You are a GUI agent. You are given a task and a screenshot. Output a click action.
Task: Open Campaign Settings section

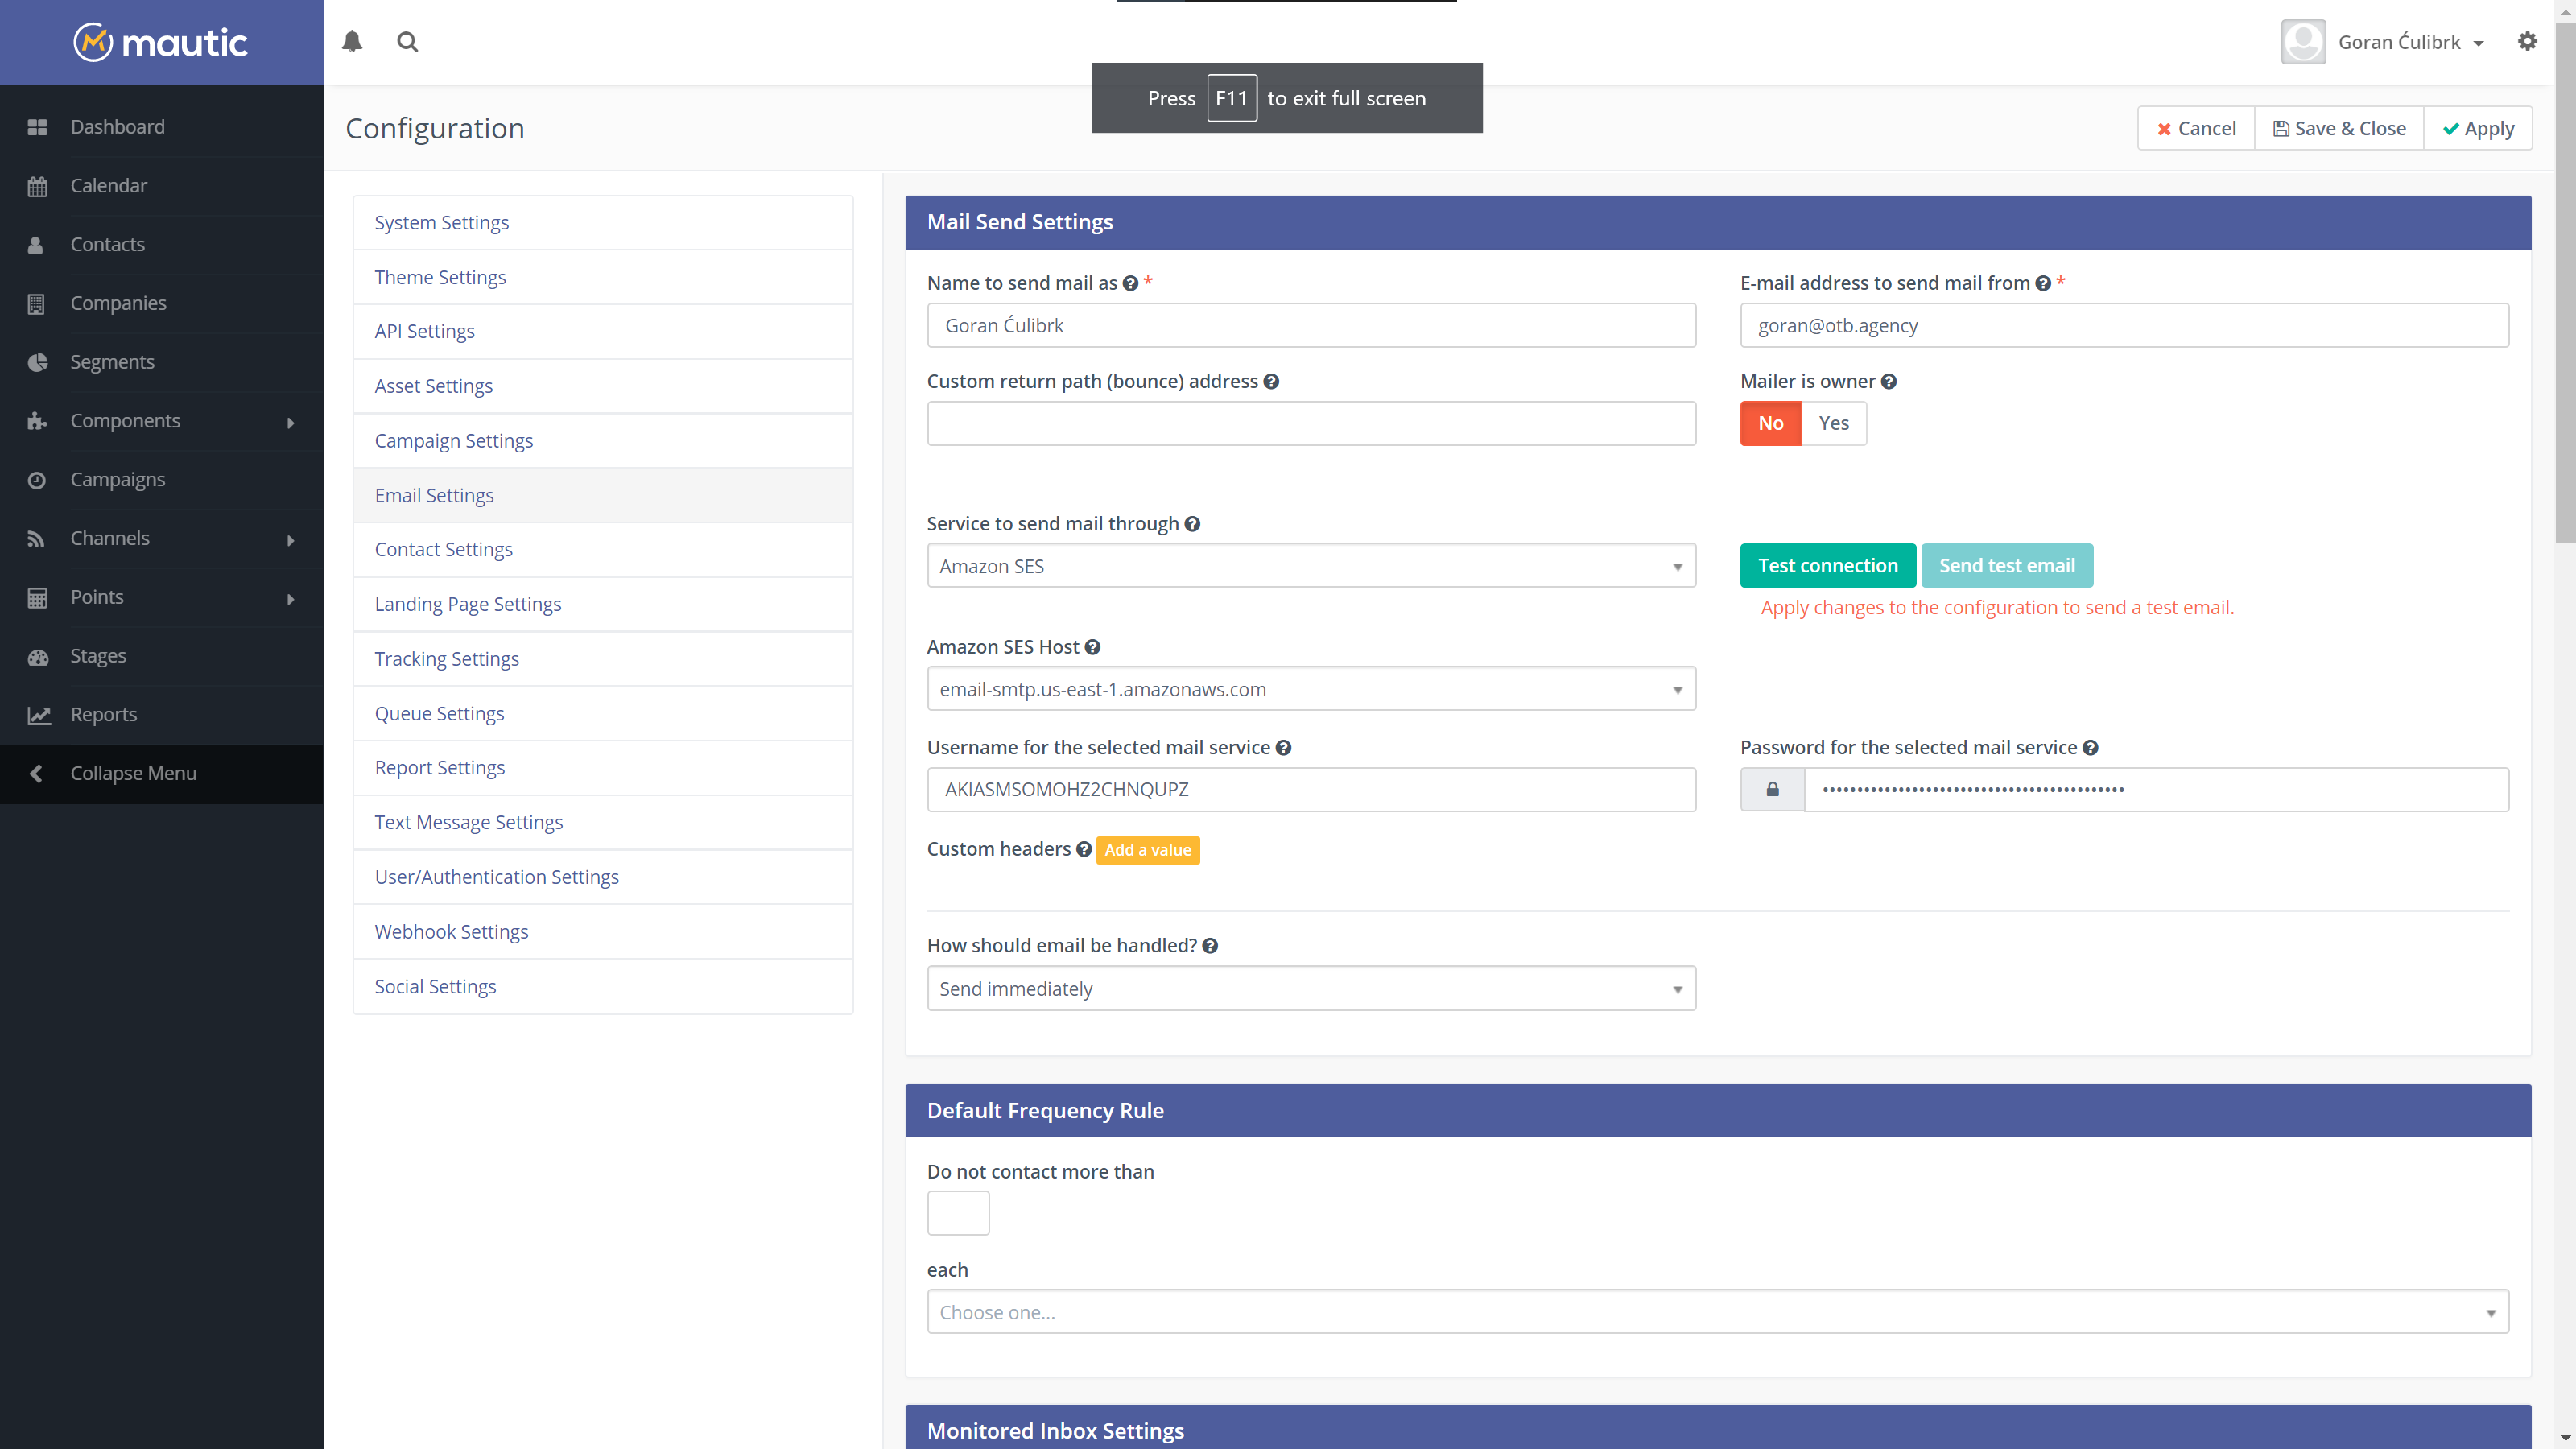click(x=602, y=441)
